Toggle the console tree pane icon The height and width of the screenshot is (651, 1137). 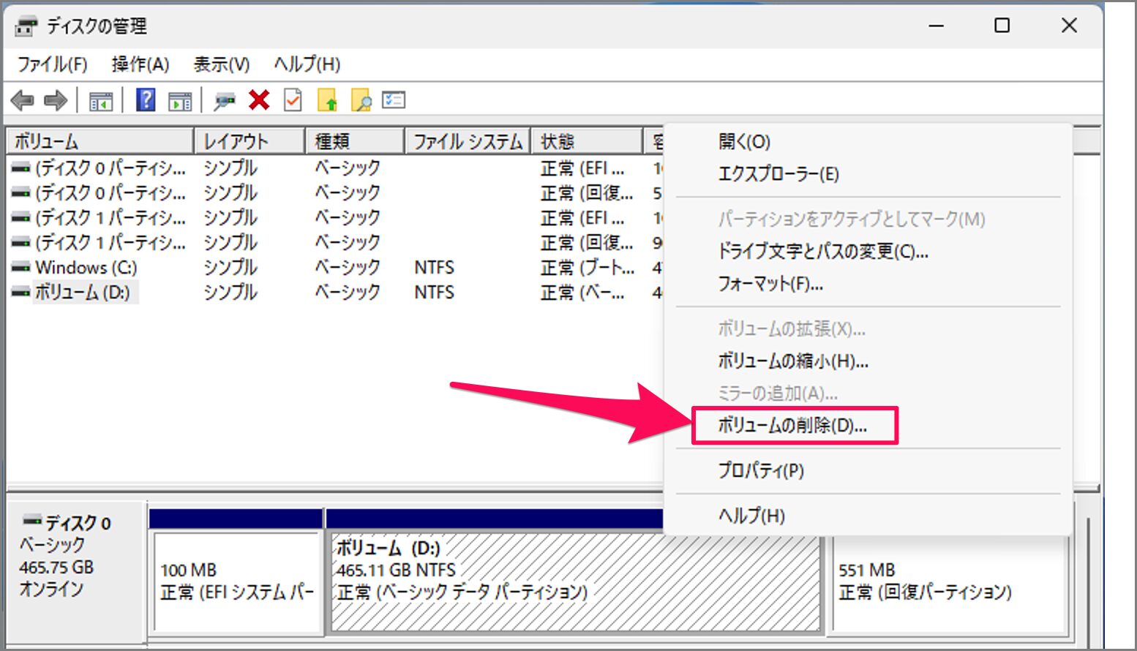point(101,100)
